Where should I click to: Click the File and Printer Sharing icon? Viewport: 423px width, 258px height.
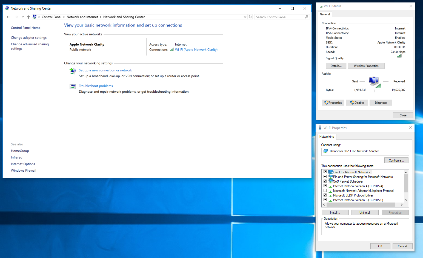click(x=330, y=177)
